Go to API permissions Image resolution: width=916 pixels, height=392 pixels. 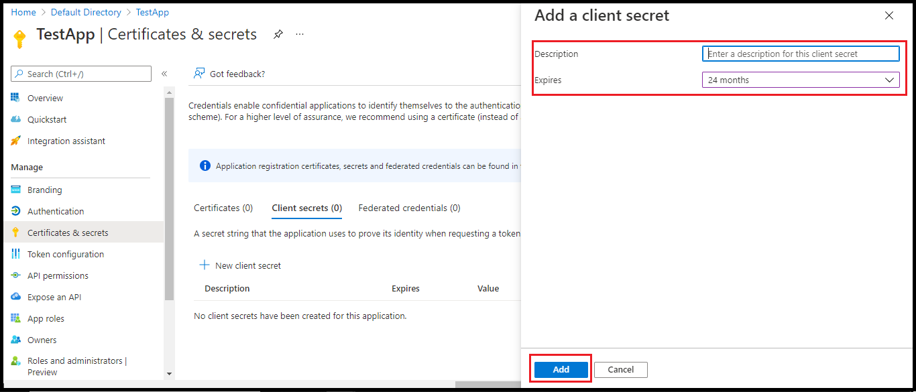(58, 275)
